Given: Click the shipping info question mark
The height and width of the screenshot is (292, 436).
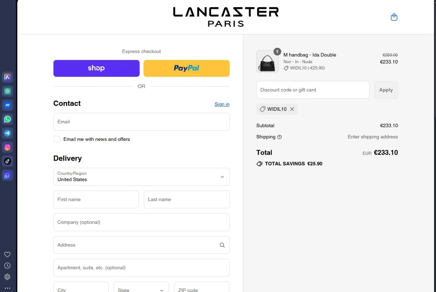Looking at the screenshot, I should pos(279,137).
